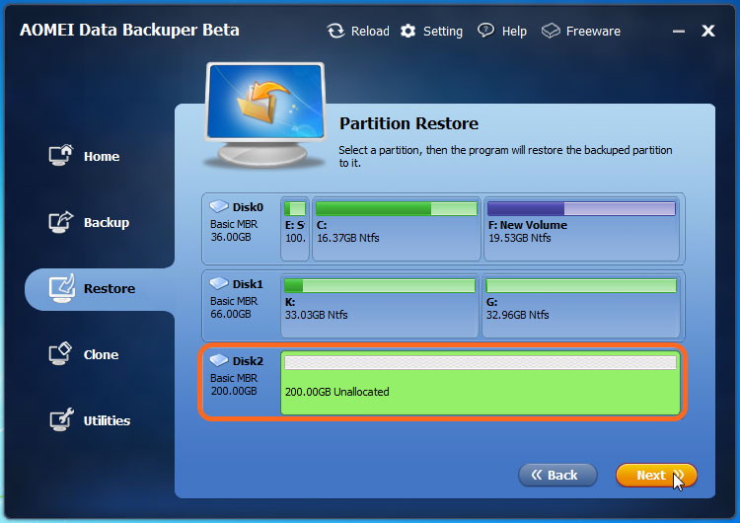Viewport: 740px width, 523px height.
Task: Click the Help speech bubble icon
Action: [485, 31]
